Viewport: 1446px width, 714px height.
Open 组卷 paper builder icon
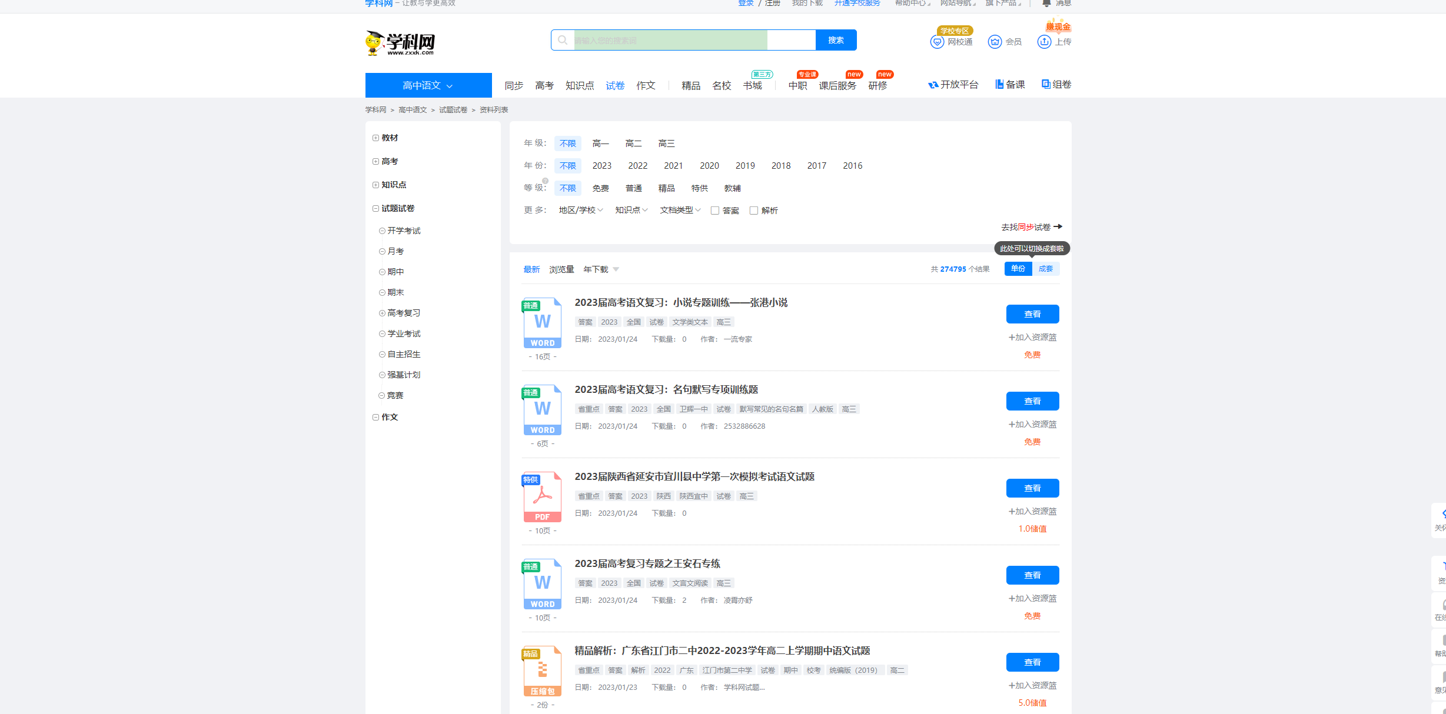coord(1046,84)
